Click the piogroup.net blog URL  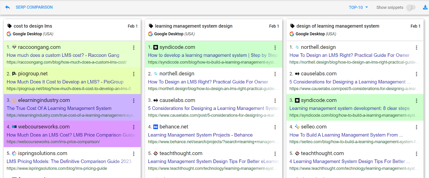point(69,89)
